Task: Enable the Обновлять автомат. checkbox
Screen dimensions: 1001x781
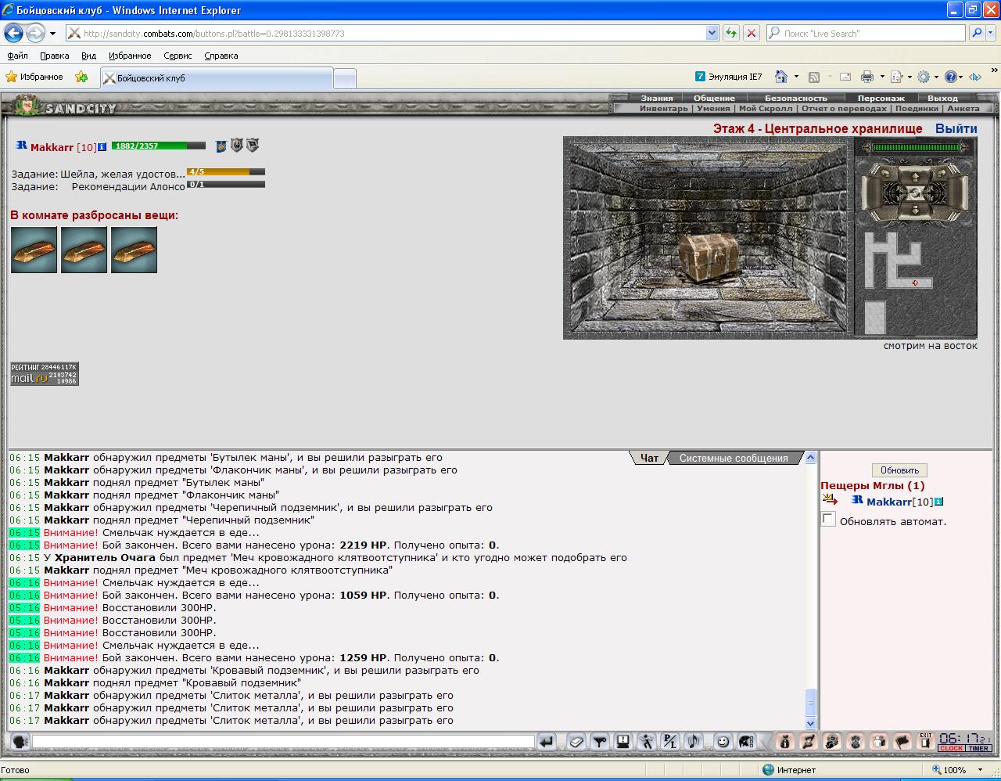Action: pos(829,520)
